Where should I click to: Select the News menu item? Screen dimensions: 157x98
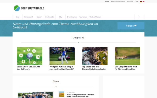18,17
